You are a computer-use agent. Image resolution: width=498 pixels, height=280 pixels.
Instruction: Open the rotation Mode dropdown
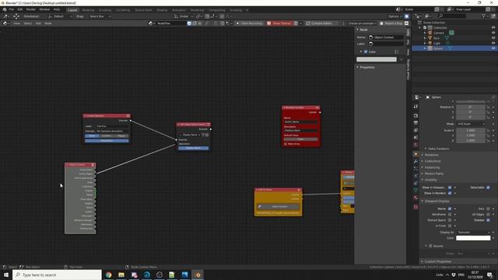point(471,124)
